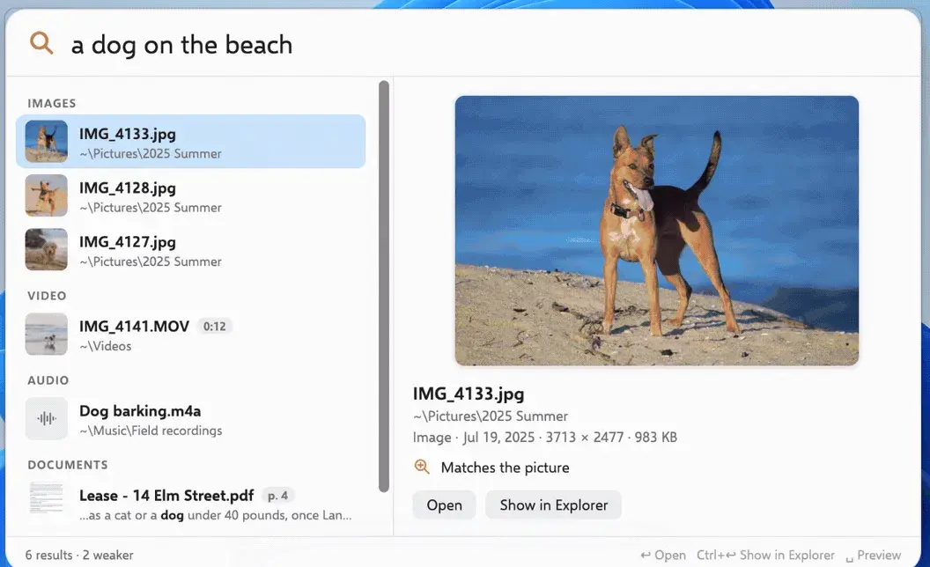Image resolution: width=930 pixels, height=567 pixels.
Task: Click the "DOCUMENTS" section header
Action: click(68, 464)
